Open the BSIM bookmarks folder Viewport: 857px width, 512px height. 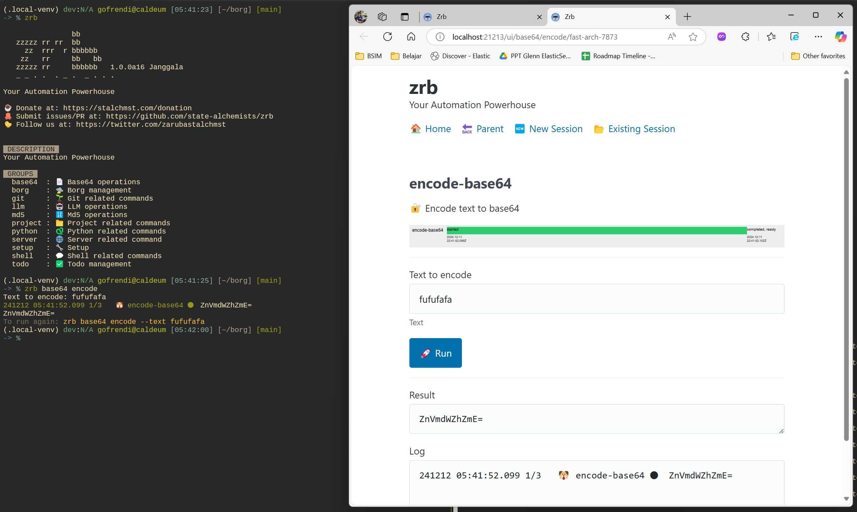pyautogui.click(x=369, y=56)
